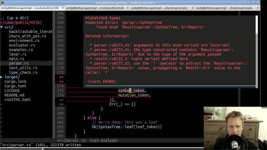The height and width of the screenshot is (150, 267).
Task: Switch to first terminal tab ~/code/public/milk
Action: pyautogui.click(x=30, y=8)
